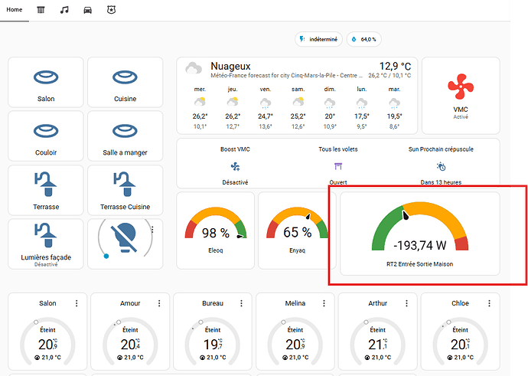Toggle the Salon ceiling light
This screenshot has height=376, width=528.
point(46,77)
